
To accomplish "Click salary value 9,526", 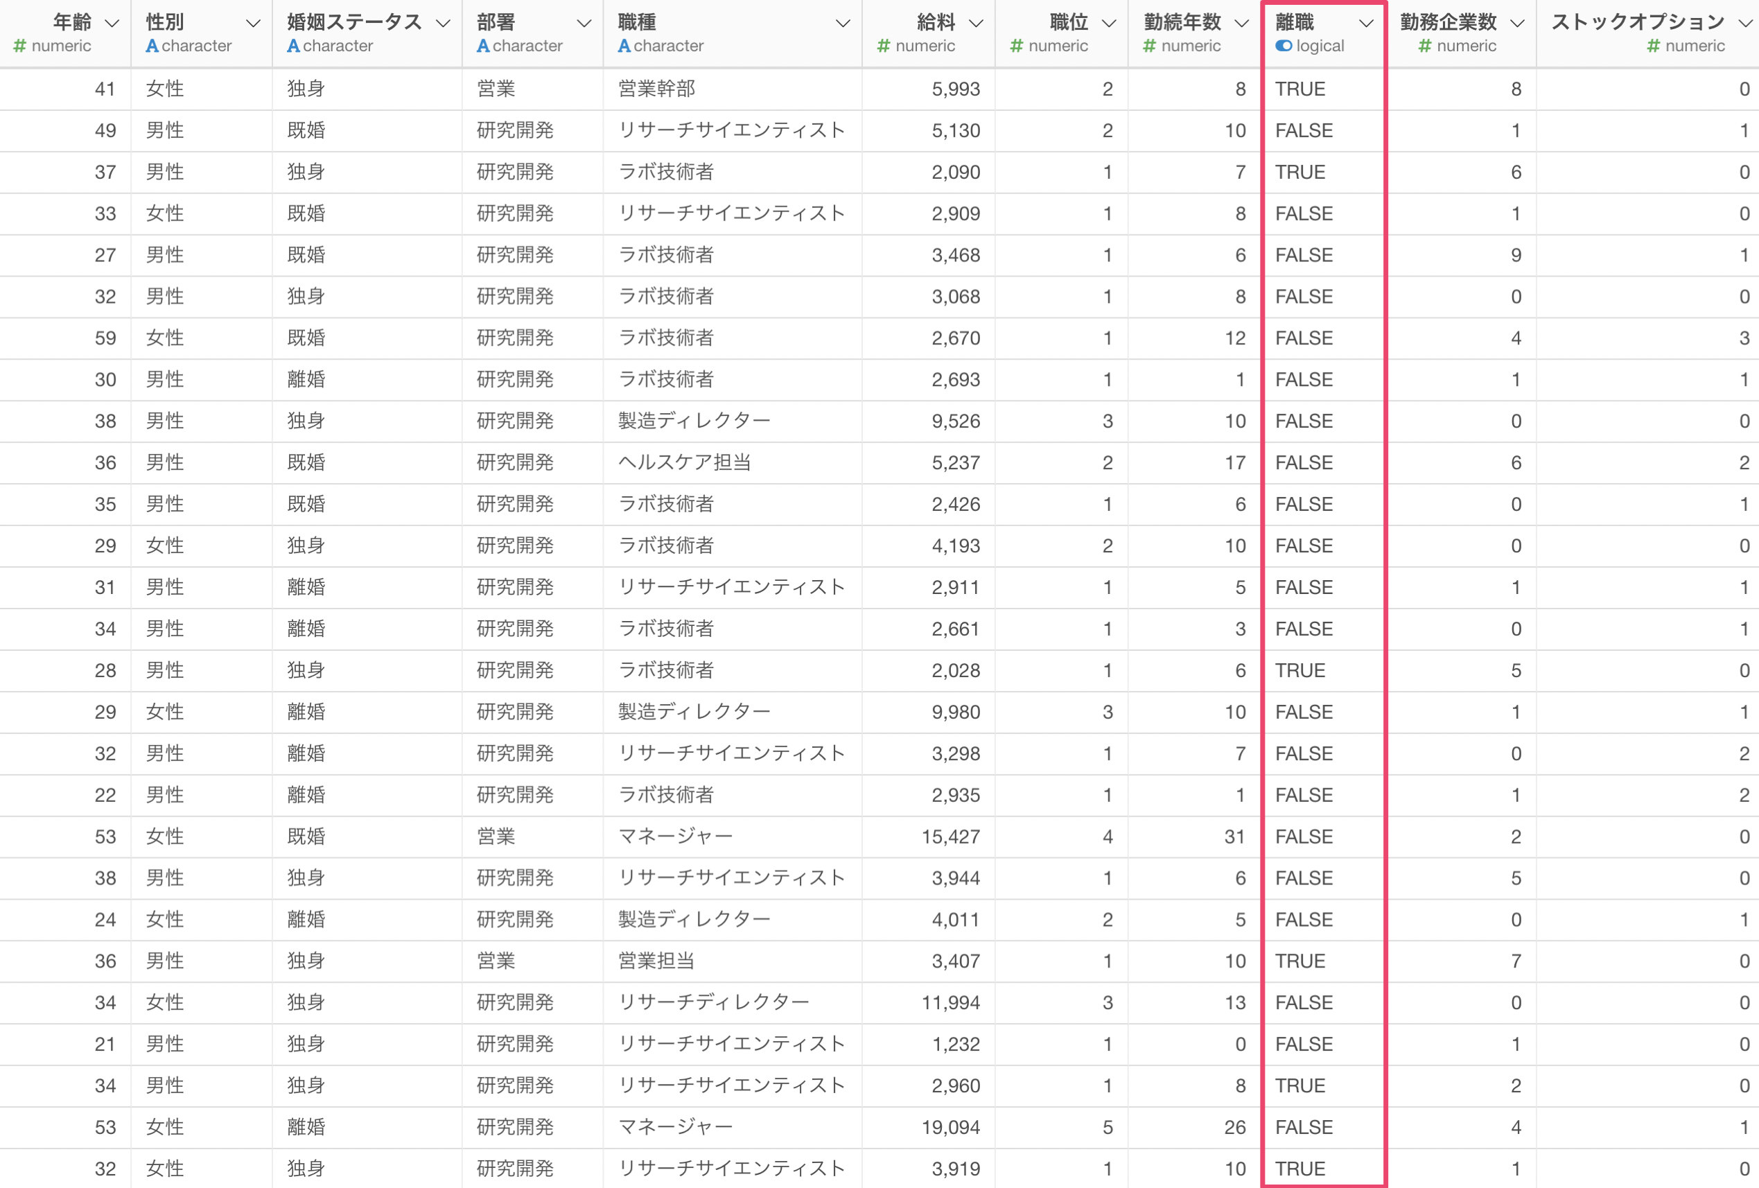I will coord(955,421).
